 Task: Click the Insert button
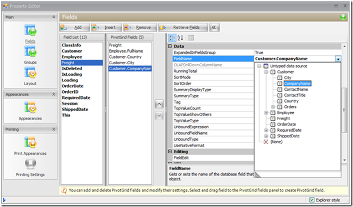click(106, 28)
